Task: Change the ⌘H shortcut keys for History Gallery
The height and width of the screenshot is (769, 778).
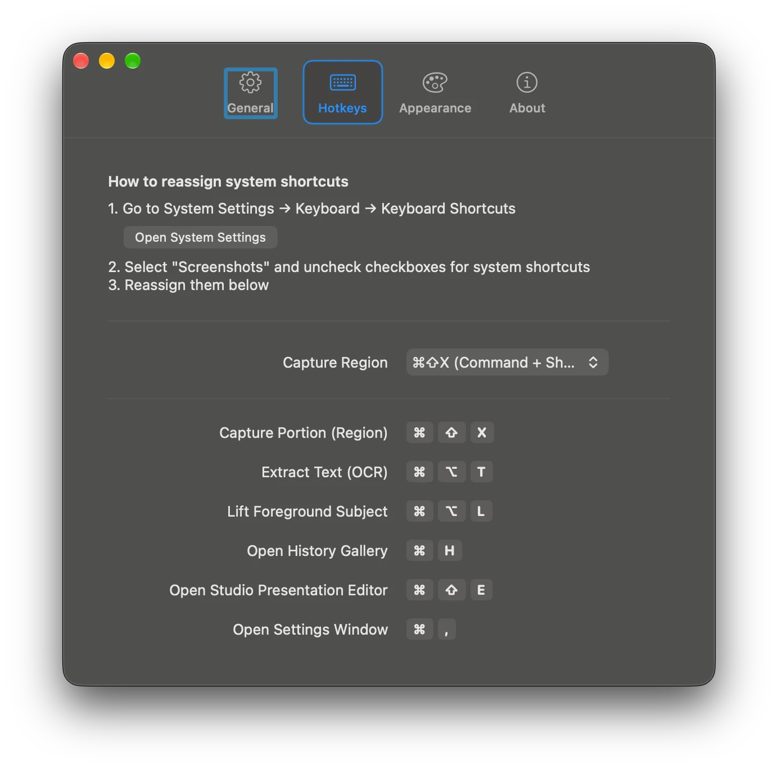Action: [x=434, y=551]
